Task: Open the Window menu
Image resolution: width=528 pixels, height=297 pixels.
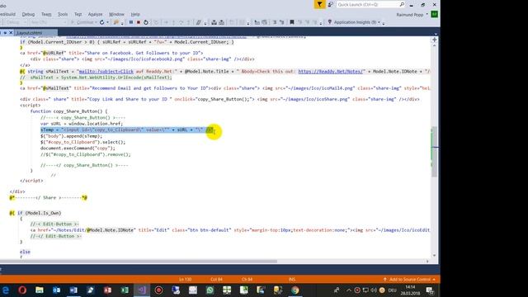Action: (116, 14)
